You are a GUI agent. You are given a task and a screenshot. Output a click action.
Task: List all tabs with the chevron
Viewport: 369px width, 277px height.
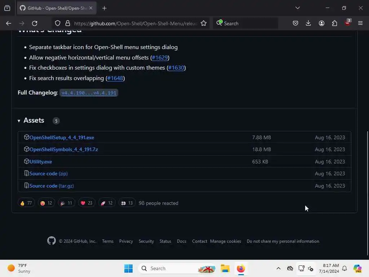click(x=297, y=8)
